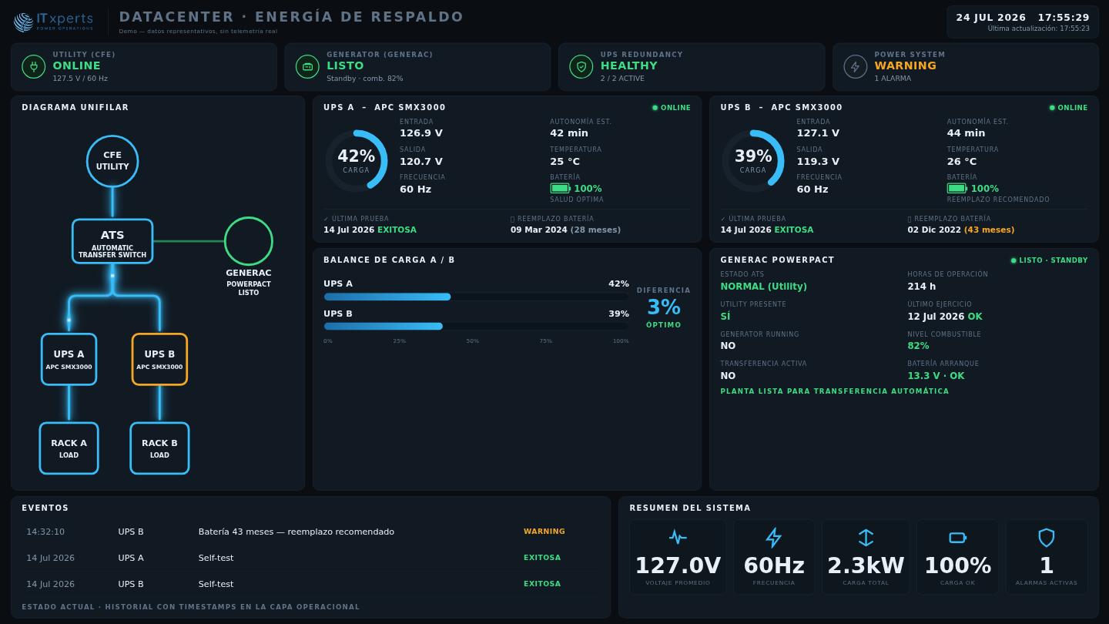1109x624 pixels.
Task: Open the Generator Listo status card
Action: (x=417, y=67)
